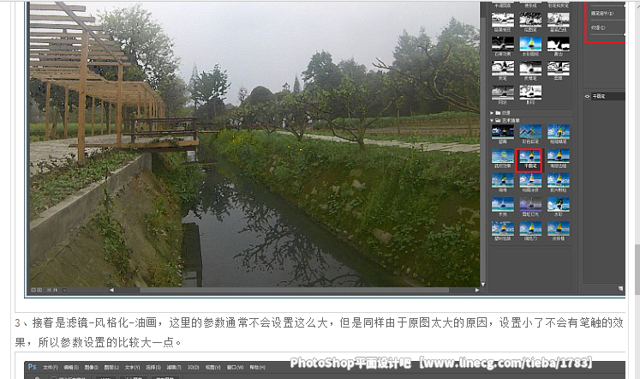
Task: Select the 绘图笔 sketch filter thumbnail
Action: [530, 20]
